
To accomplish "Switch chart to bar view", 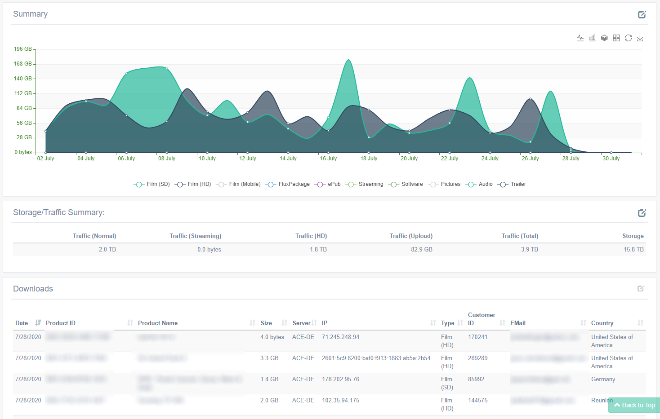I will click(x=593, y=38).
